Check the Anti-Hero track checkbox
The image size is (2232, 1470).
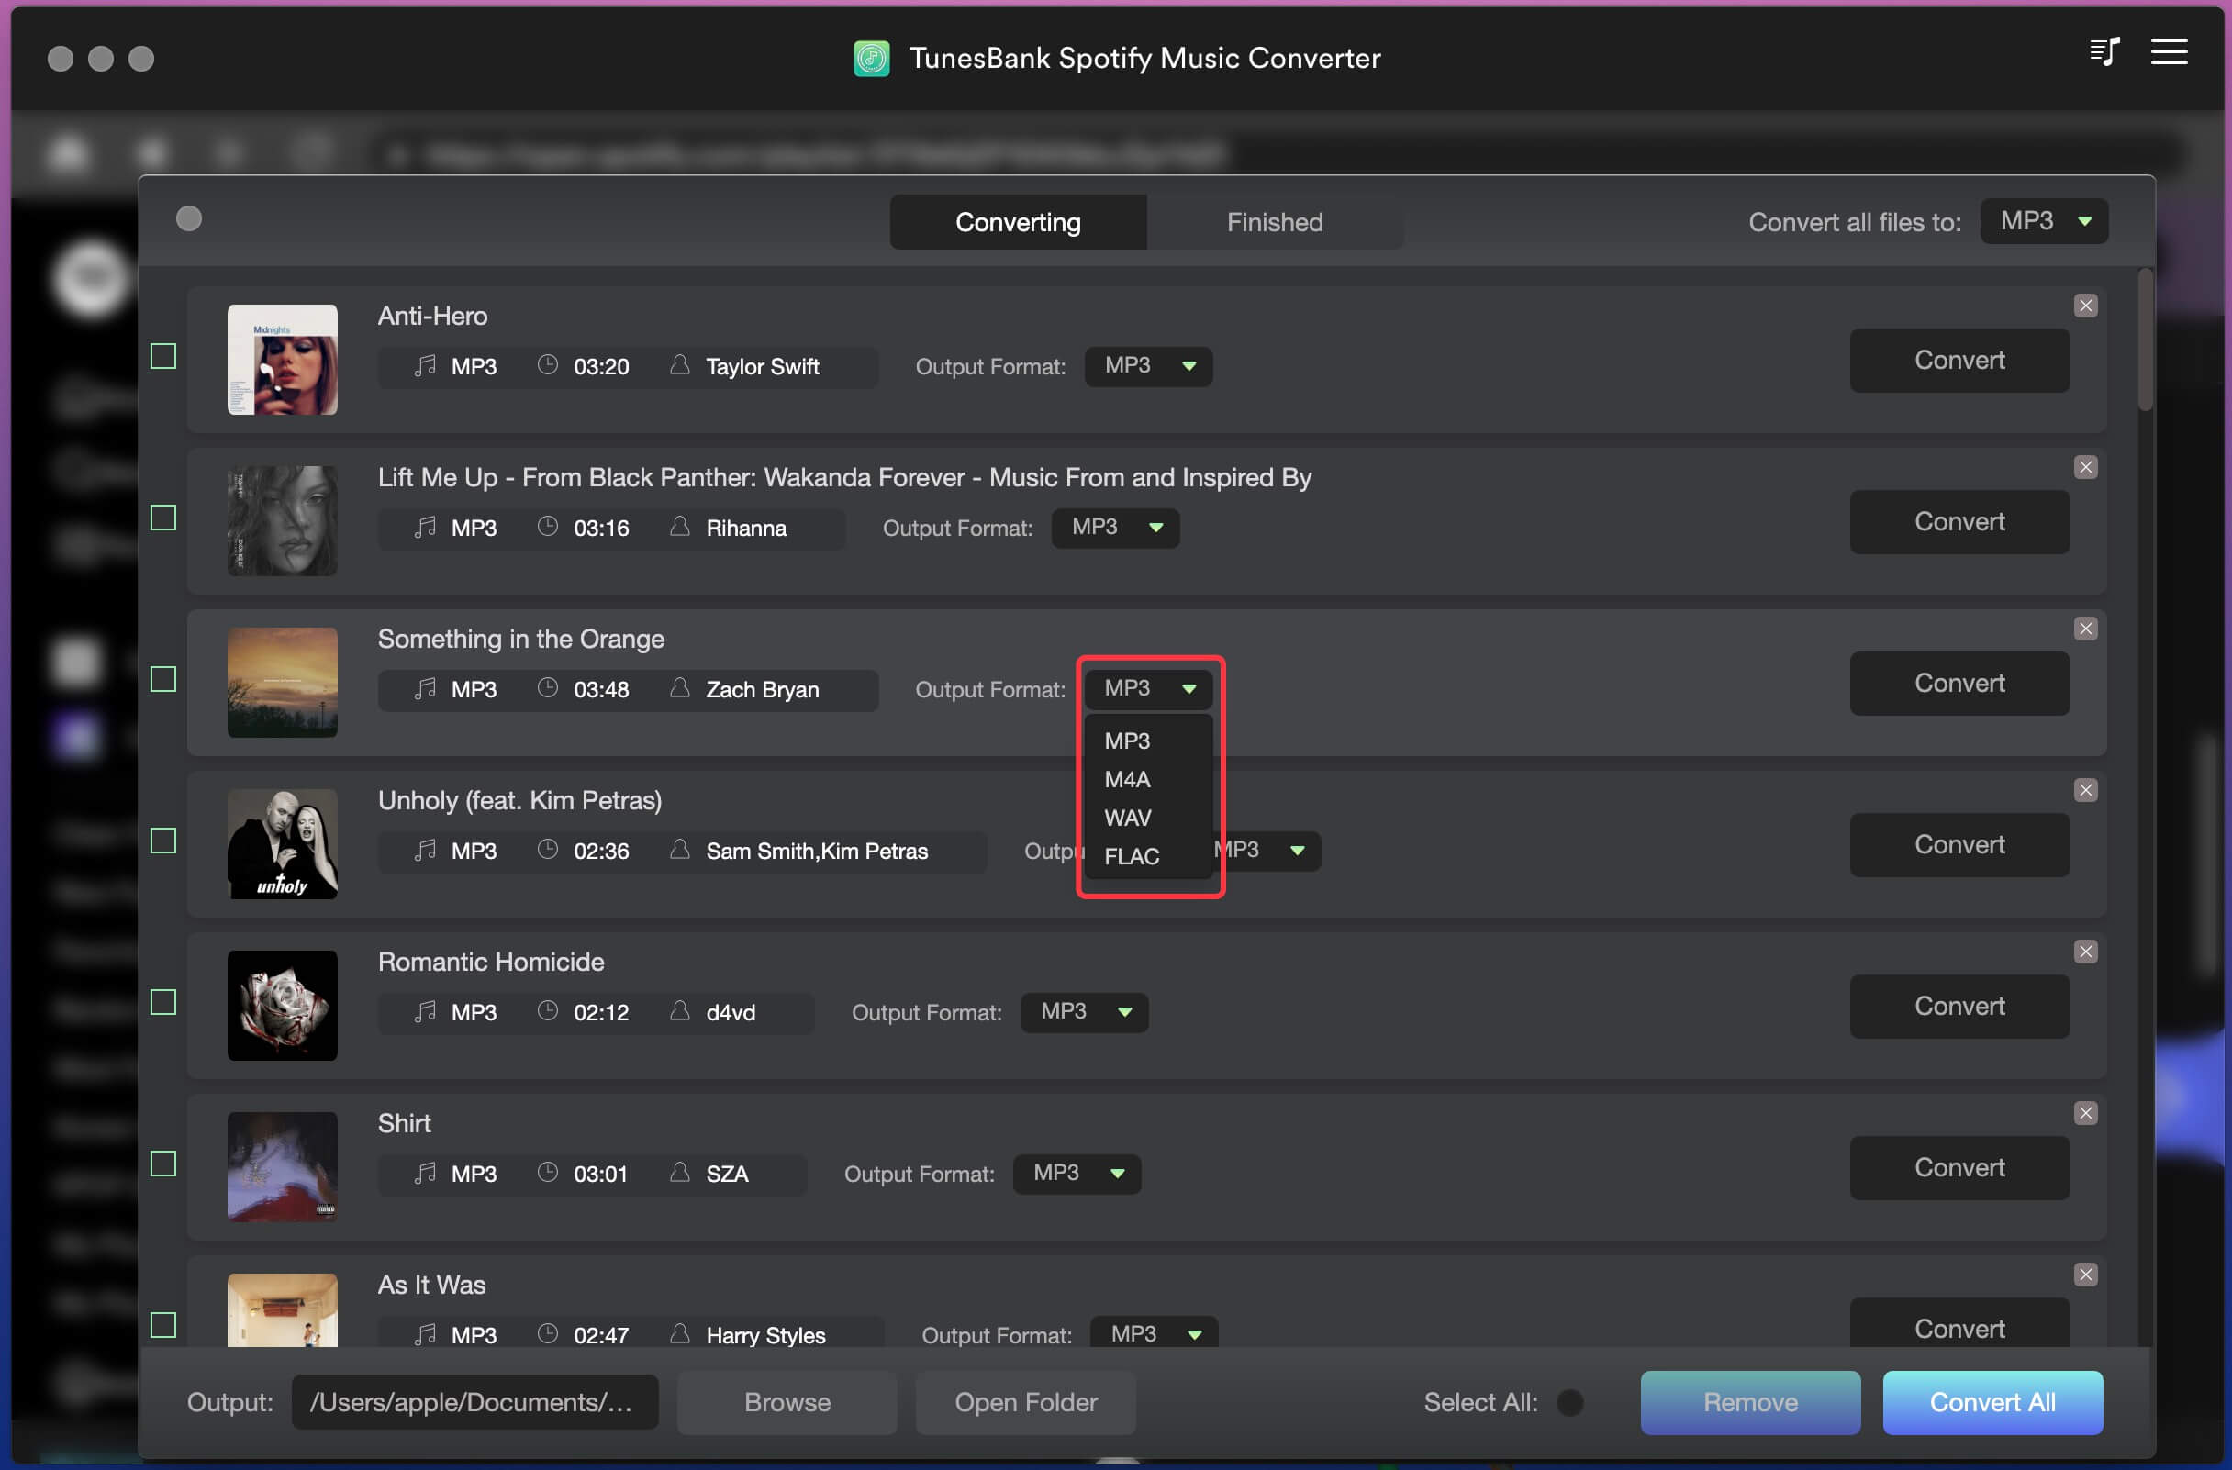[163, 356]
